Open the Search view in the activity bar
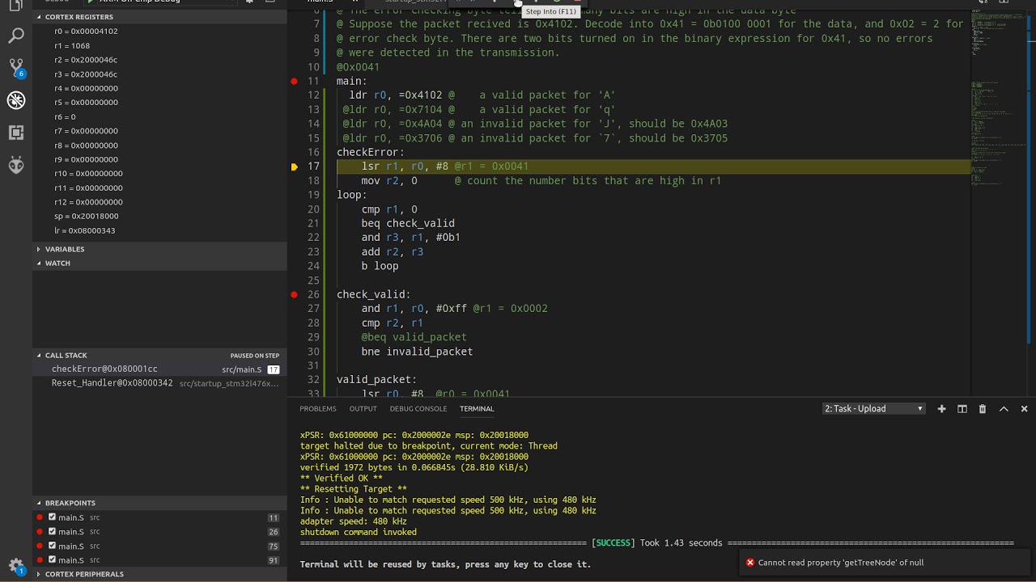The height and width of the screenshot is (582, 1036). (16, 36)
